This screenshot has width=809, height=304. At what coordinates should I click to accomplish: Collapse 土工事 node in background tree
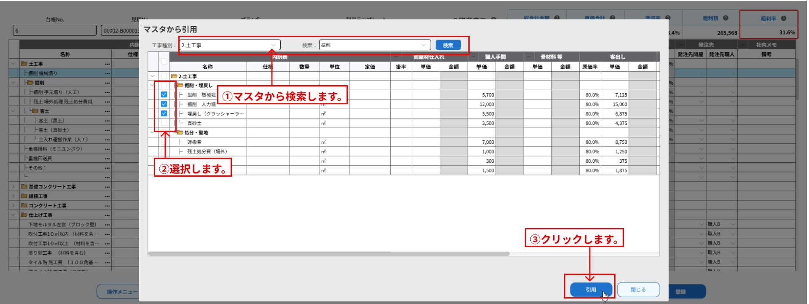[x=13, y=64]
